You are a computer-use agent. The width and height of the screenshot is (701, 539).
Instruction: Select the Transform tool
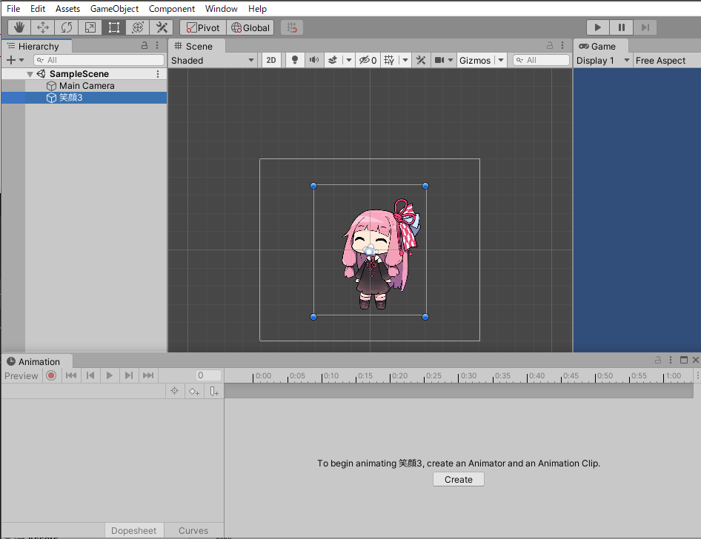[x=138, y=27]
